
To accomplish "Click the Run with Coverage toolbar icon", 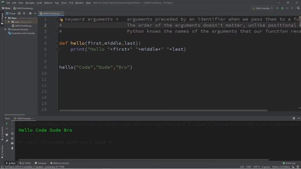I will (x=287, y=8).
